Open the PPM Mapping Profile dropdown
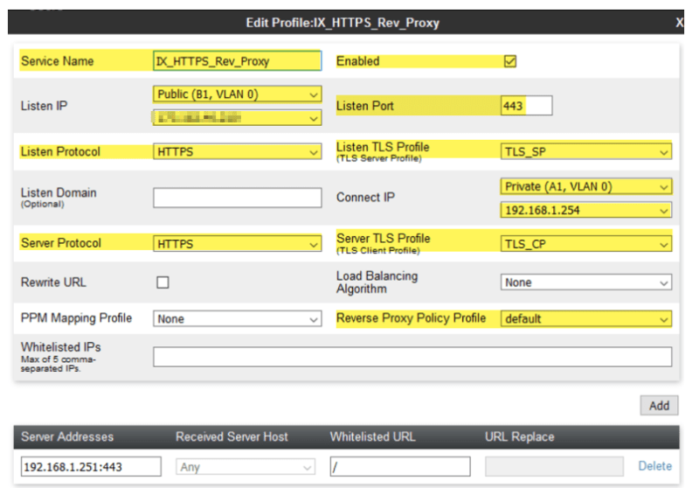The image size is (699, 488). [237, 318]
